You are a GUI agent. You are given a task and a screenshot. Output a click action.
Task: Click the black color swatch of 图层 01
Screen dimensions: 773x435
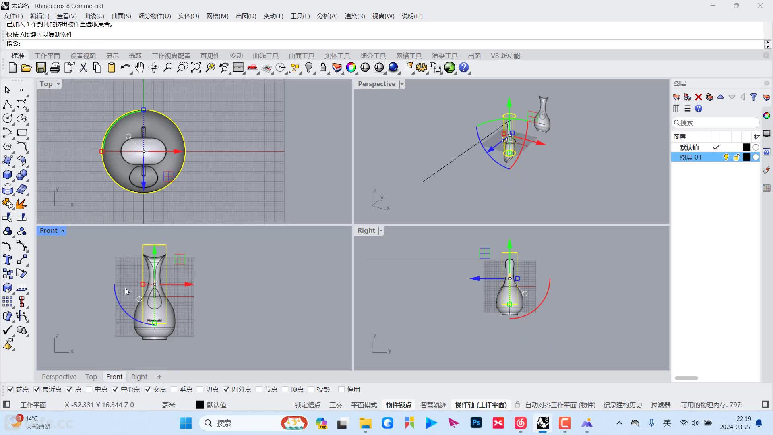pyautogui.click(x=746, y=157)
